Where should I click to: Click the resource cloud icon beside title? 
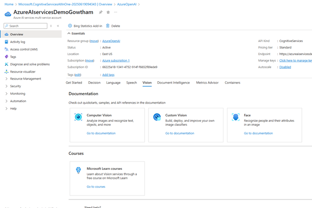(8, 14)
